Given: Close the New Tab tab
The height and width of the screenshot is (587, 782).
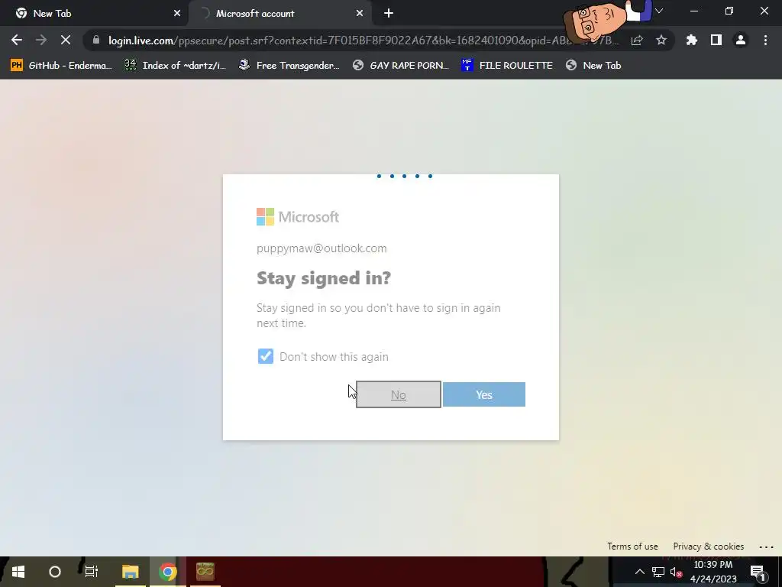Looking at the screenshot, I should point(177,14).
